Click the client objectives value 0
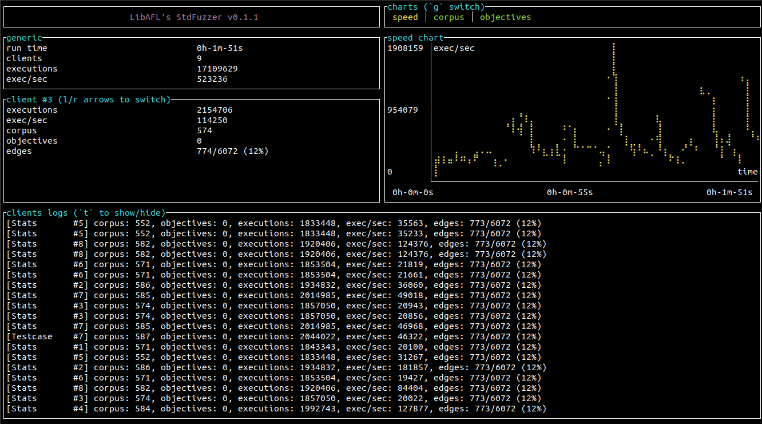Viewport: 762px width, 424px height. click(x=199, y=141)
